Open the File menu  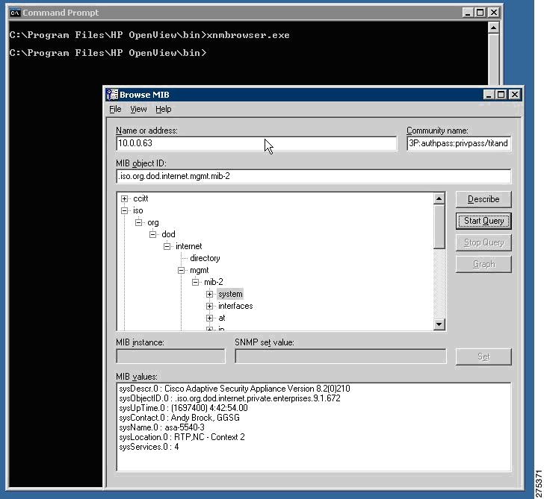(x=115, y=109)
